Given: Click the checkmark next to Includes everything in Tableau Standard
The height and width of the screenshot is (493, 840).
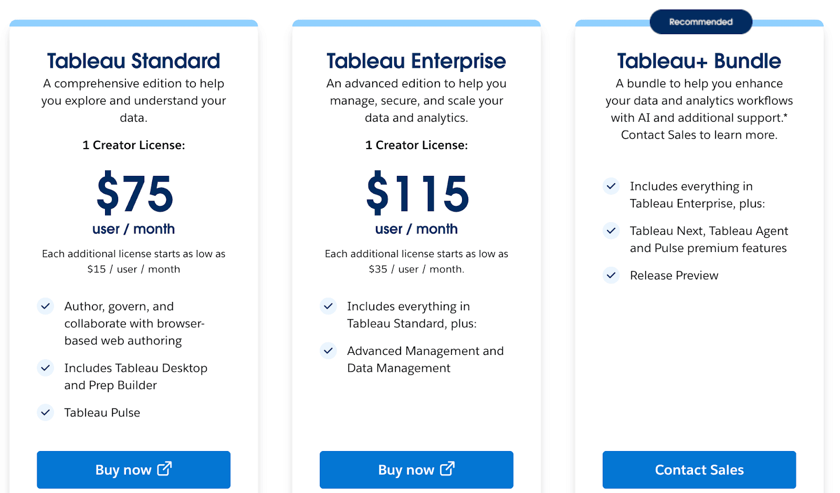Looking at the screenshot, I should [328, 306].
